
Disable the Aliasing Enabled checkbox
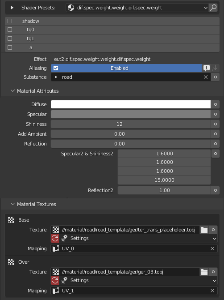click(56, 68)
